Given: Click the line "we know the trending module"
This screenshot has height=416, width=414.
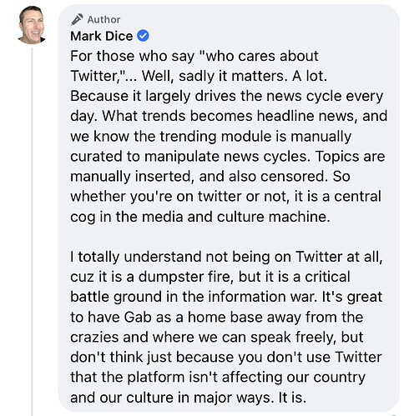Looking at the screenshot, I should pyautogui.click(x=211, y=137).
